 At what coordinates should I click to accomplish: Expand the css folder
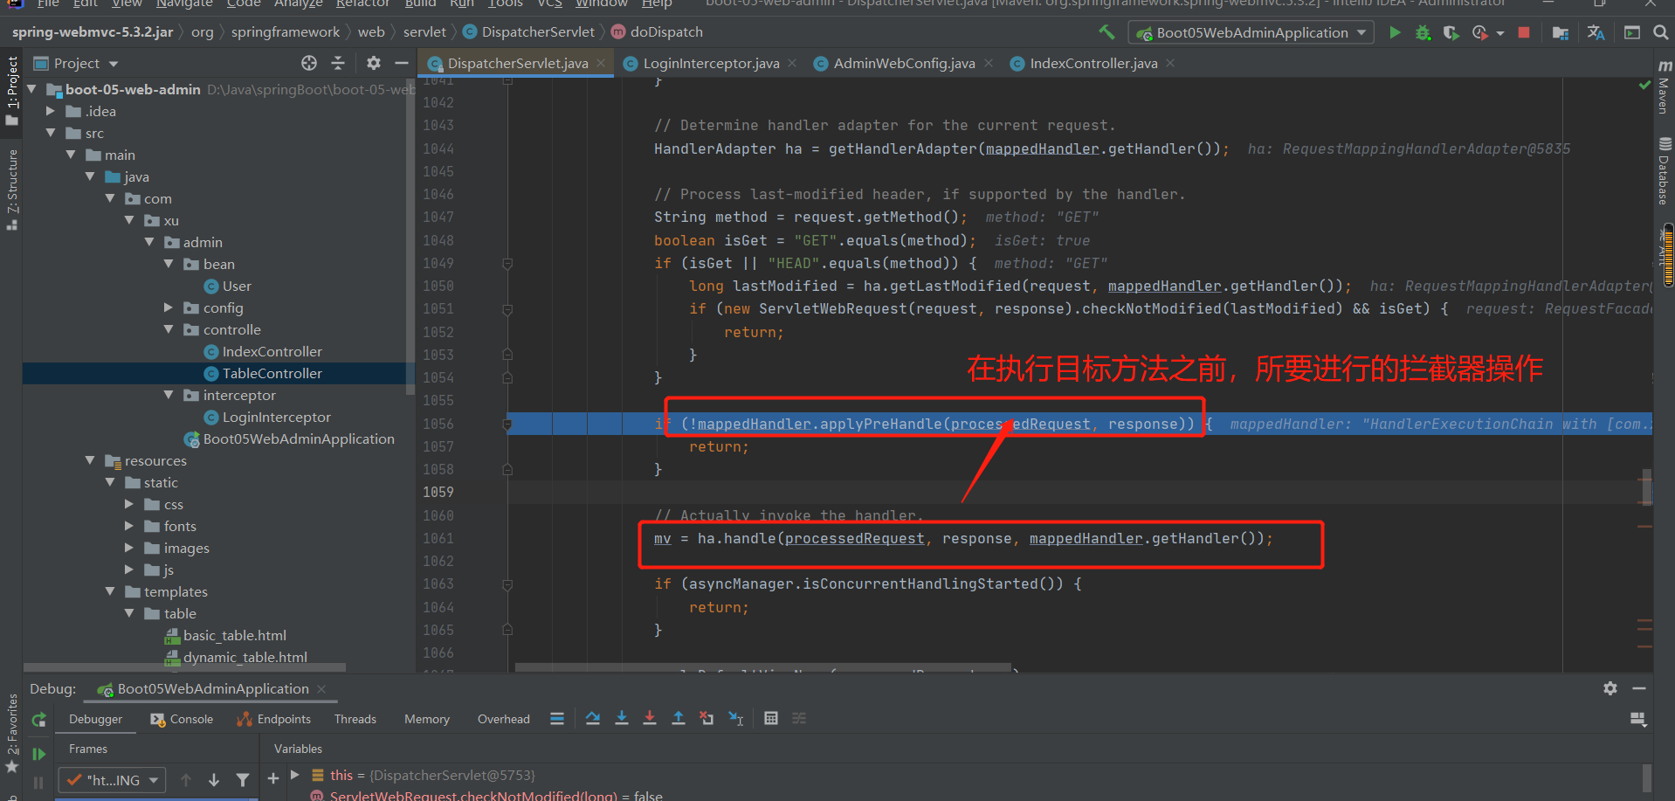[129, 504]
